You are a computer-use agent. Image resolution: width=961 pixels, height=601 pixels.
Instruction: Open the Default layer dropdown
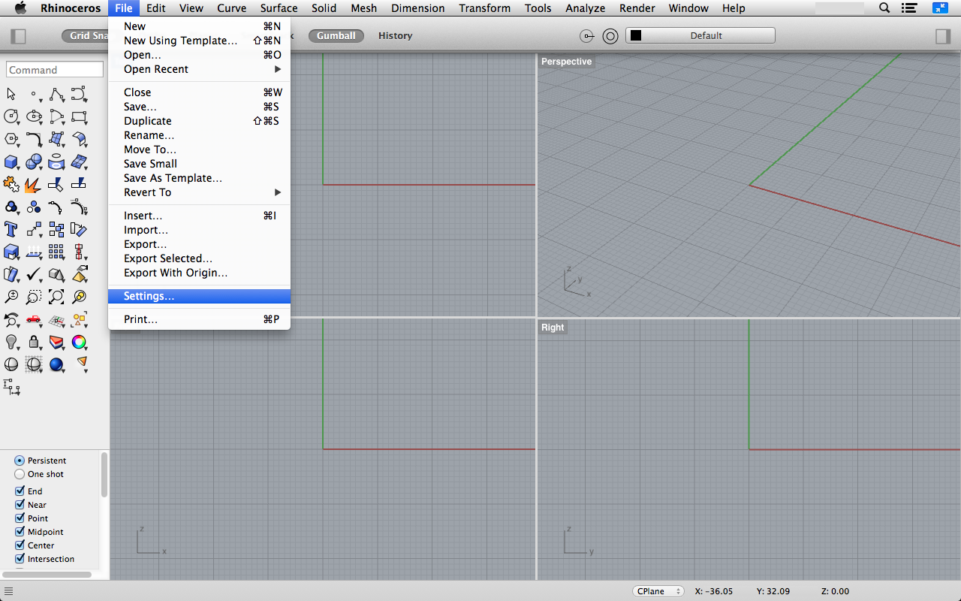700,35
